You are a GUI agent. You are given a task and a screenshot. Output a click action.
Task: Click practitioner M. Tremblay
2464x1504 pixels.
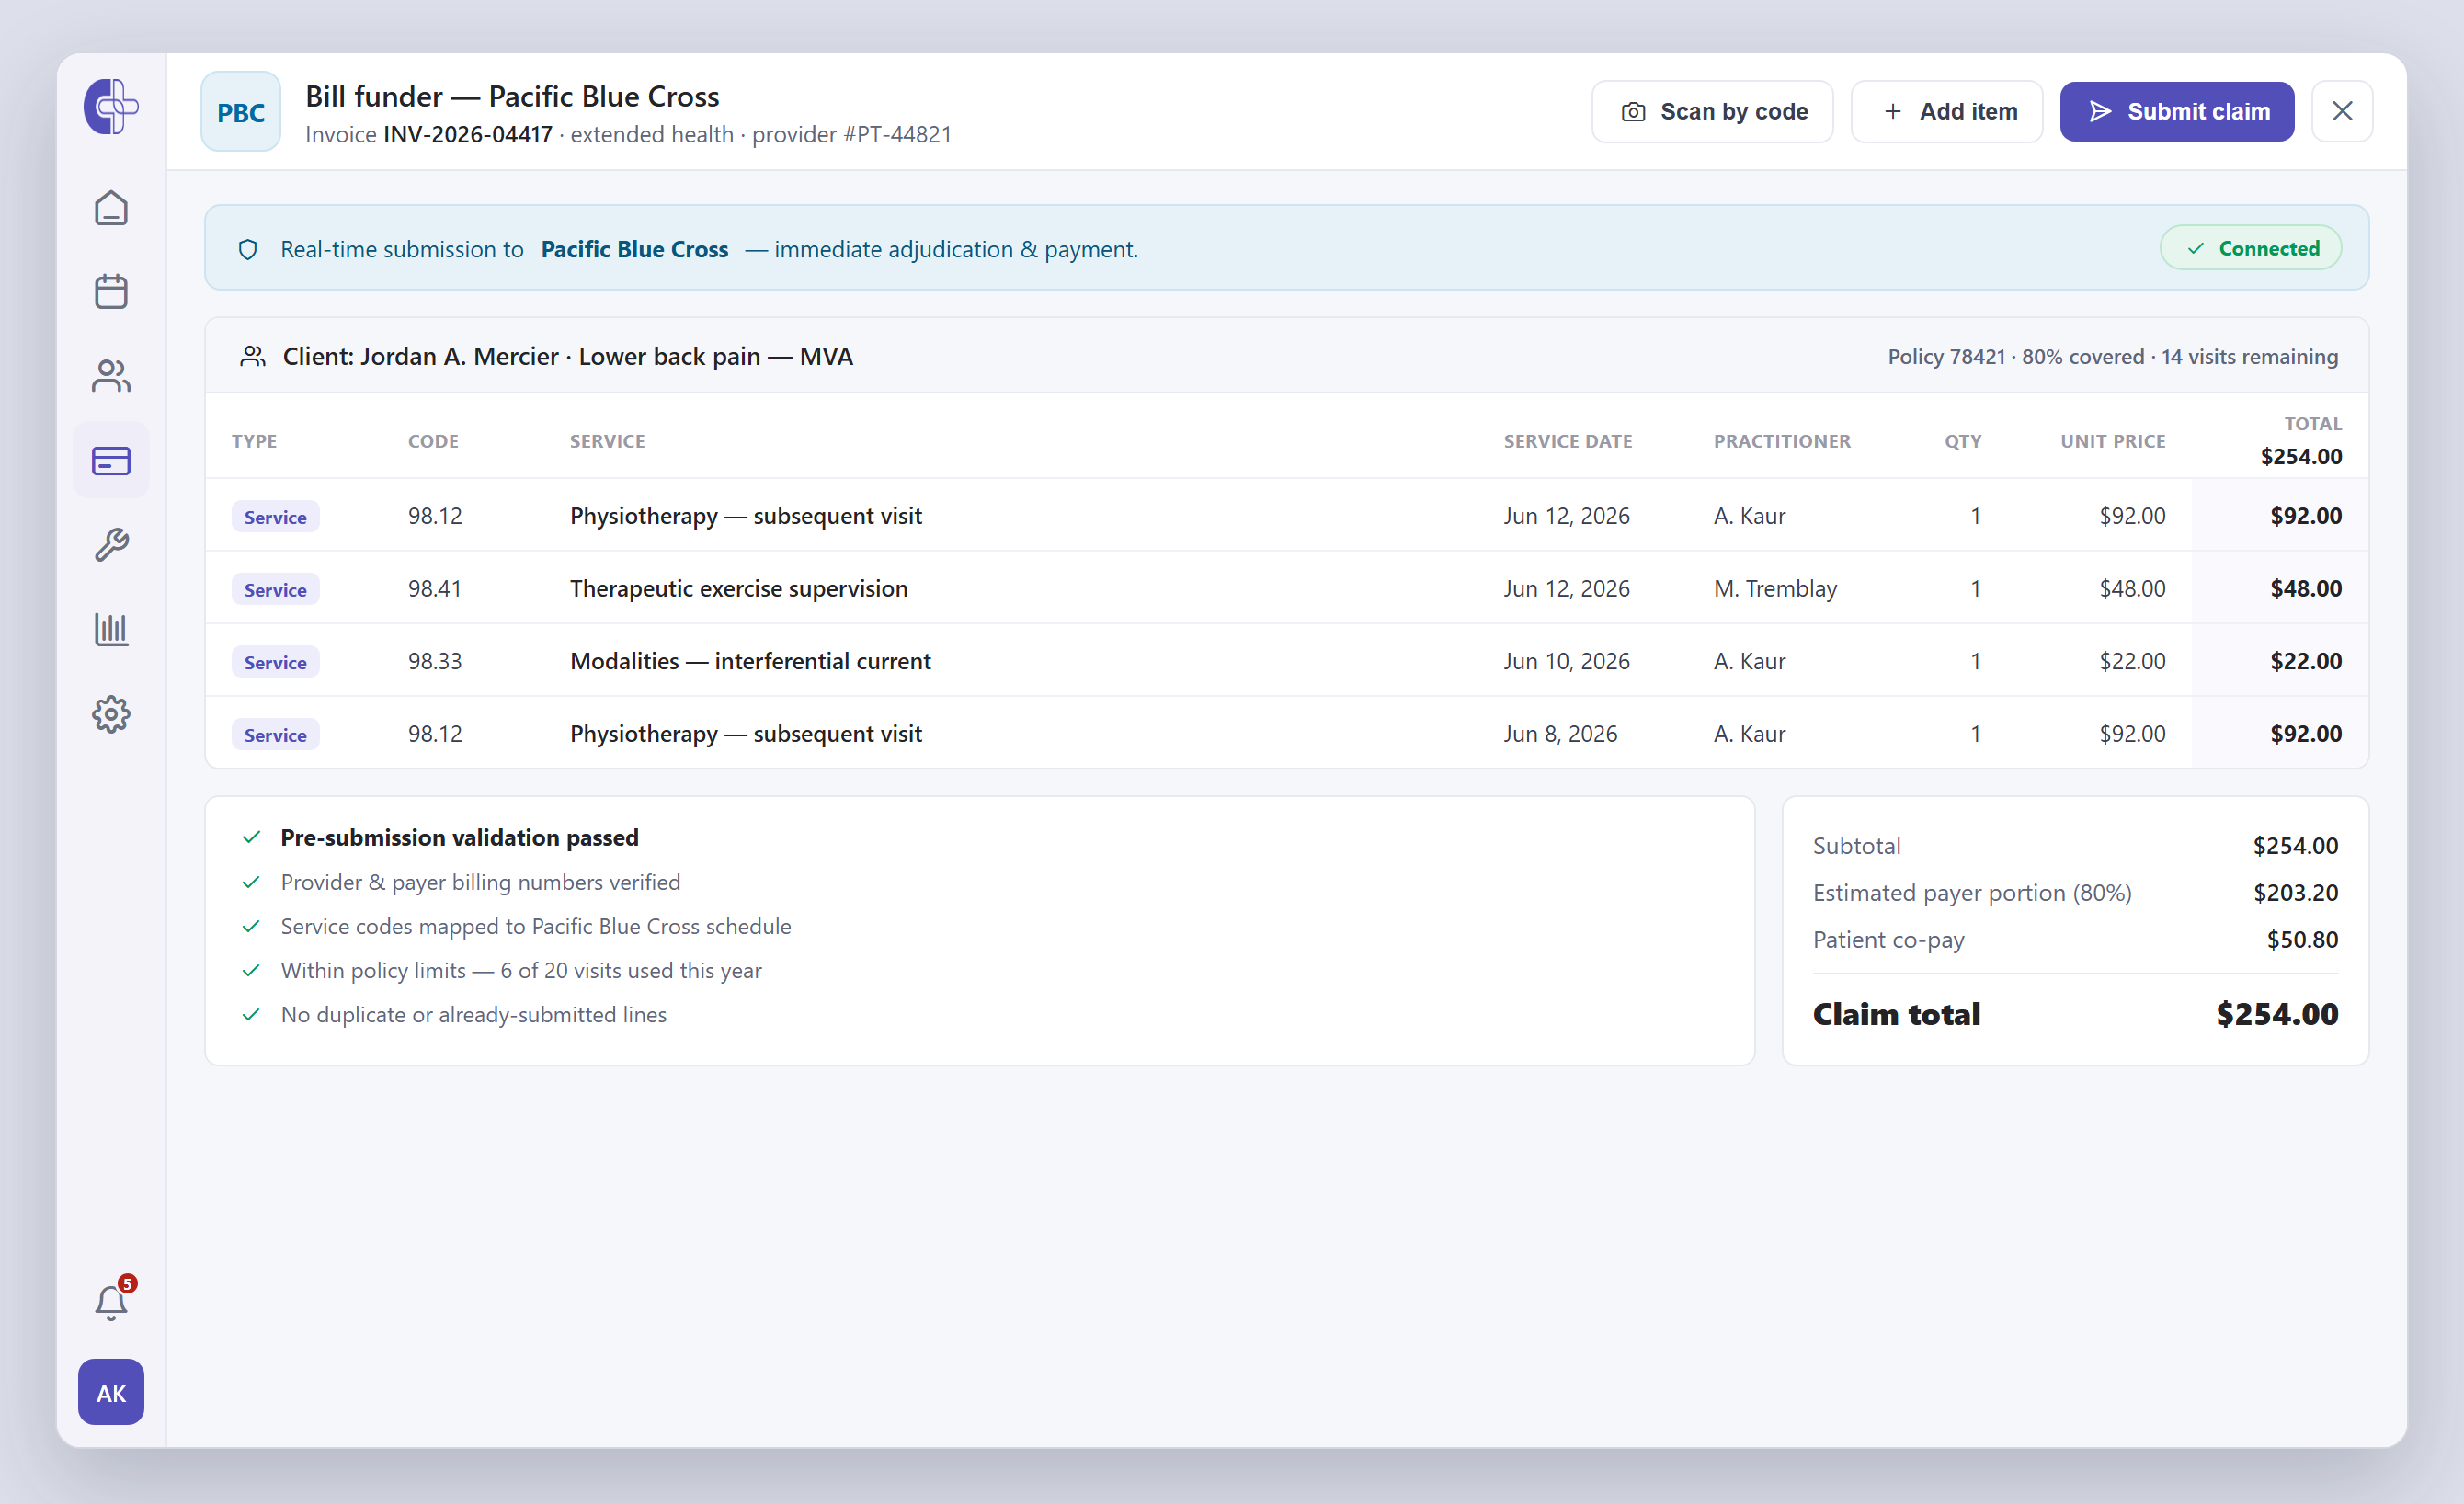click(x=1776, y=588)
